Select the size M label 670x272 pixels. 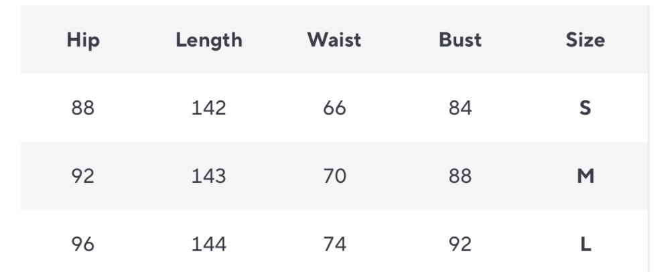[585, 176]
